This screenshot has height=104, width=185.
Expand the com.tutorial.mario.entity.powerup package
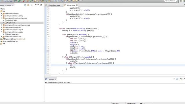pyautogui.click(x=2, y=25)
